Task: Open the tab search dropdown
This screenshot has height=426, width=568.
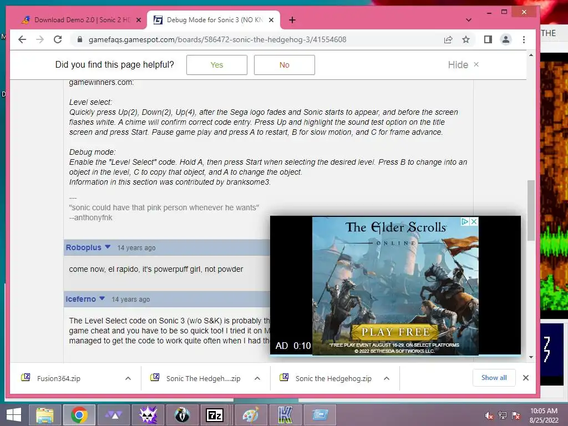Action: pos(468,20)
